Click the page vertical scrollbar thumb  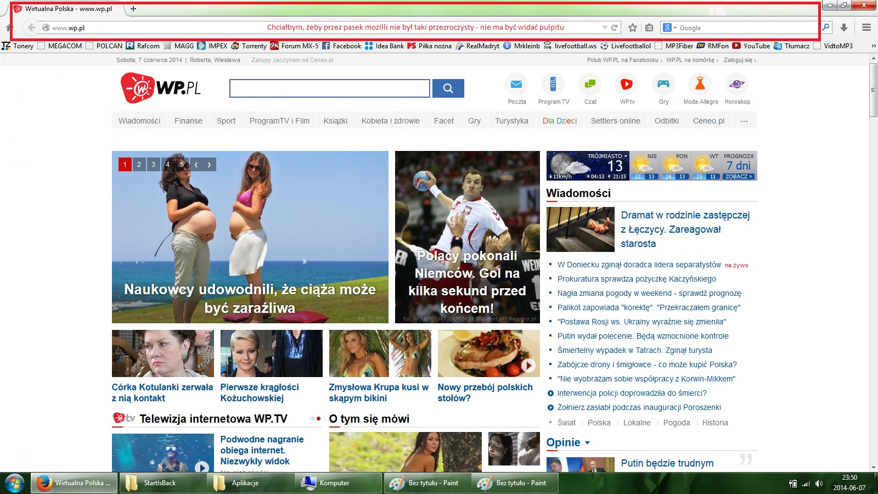coord(873,90)
